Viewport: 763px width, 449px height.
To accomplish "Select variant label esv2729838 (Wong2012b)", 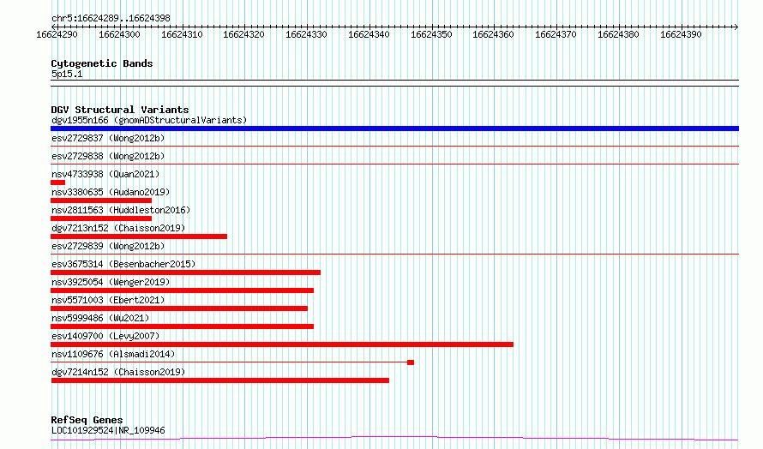I will pos(108,156).
